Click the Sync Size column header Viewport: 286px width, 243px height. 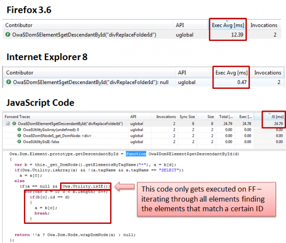point(187,117)
